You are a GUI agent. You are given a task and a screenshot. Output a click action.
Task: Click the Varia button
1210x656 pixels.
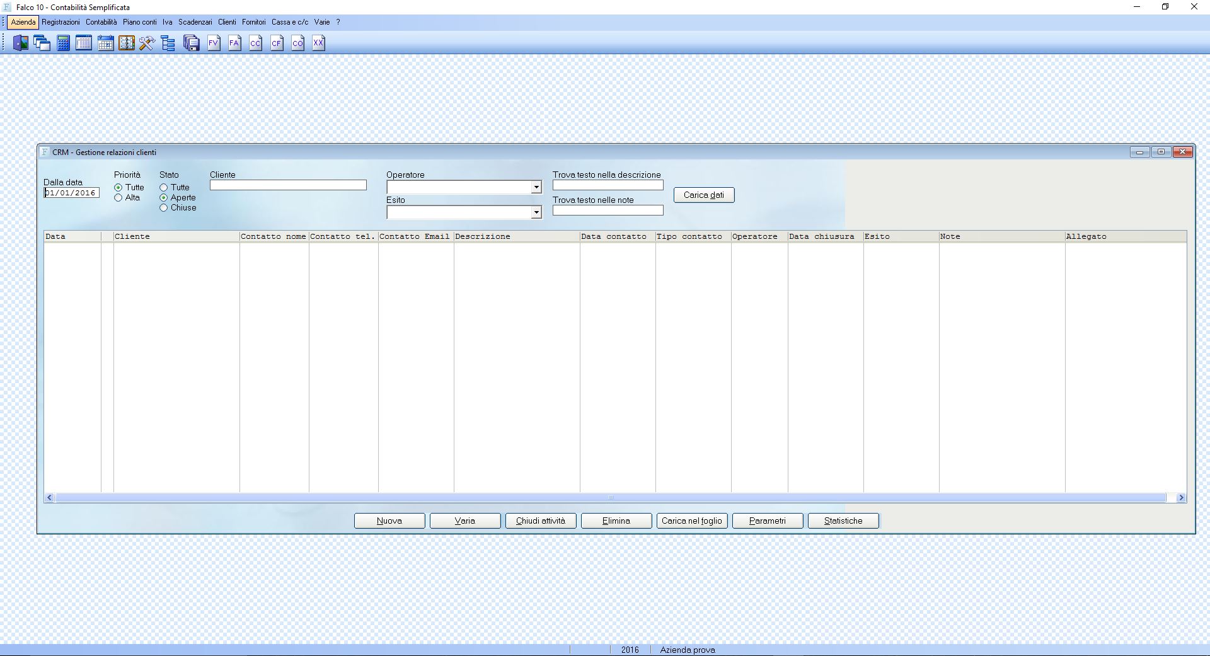point(465,521)
